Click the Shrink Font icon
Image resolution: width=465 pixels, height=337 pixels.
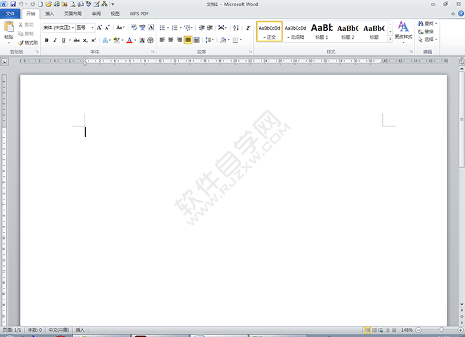tap(107, 28)
